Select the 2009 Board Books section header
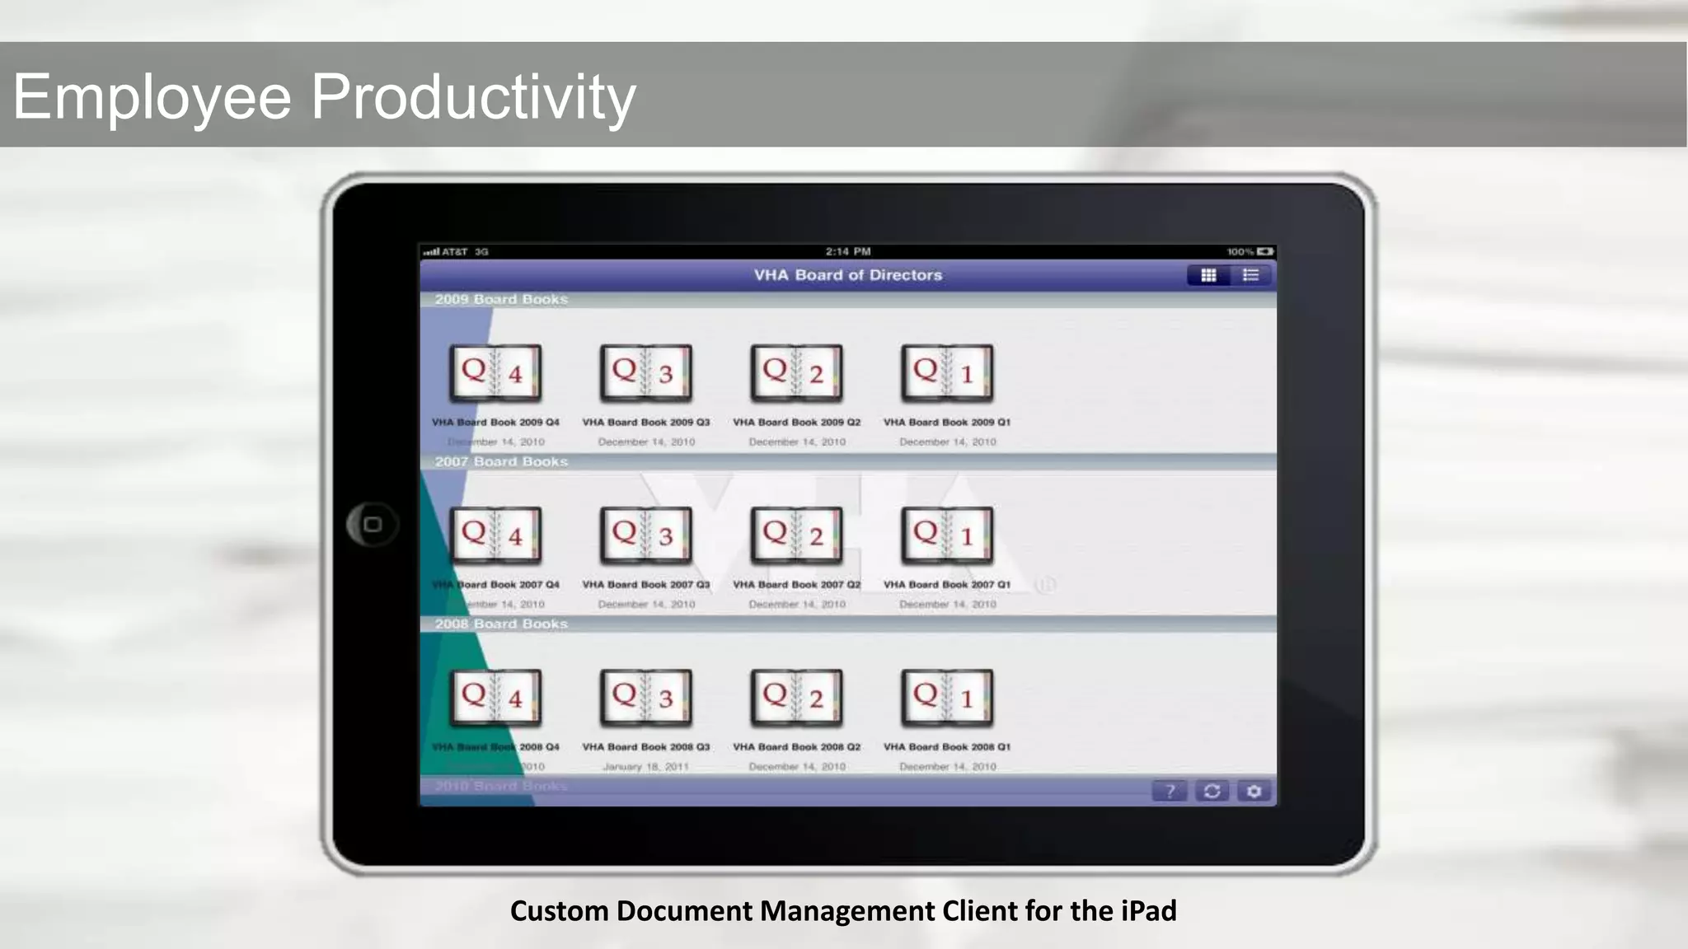 [x=501, y=299]
